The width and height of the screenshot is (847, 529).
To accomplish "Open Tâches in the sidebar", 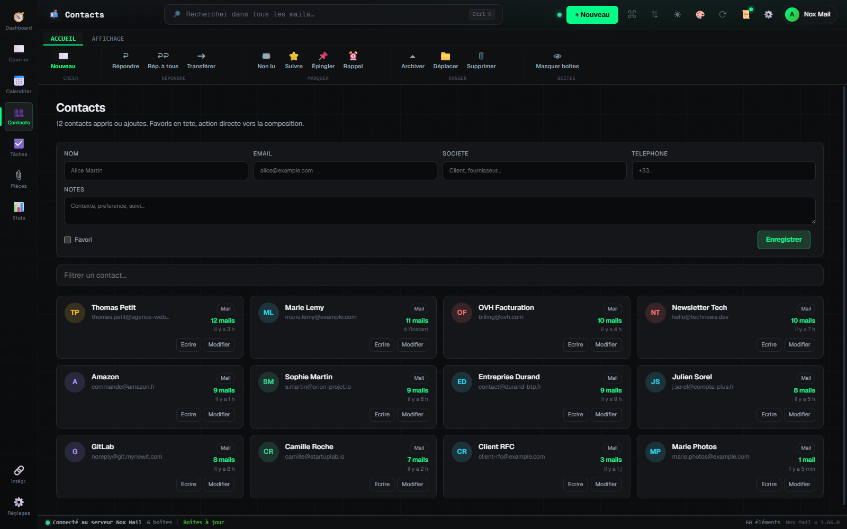I will pos(19,148).
